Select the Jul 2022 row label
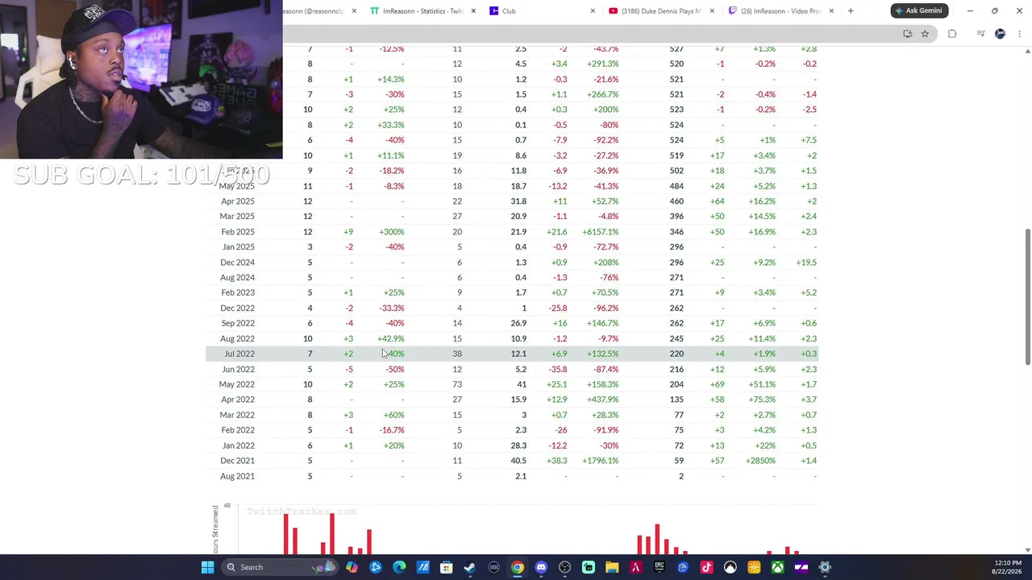The height and width of the screenshot is (580, 1032). coord(239,354)
